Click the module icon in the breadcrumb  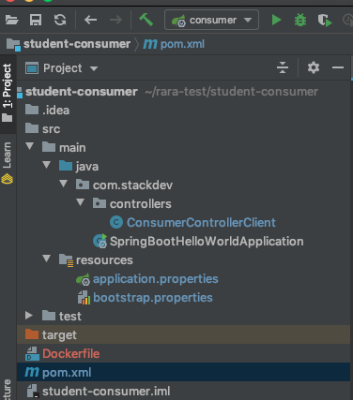point(13,44)
